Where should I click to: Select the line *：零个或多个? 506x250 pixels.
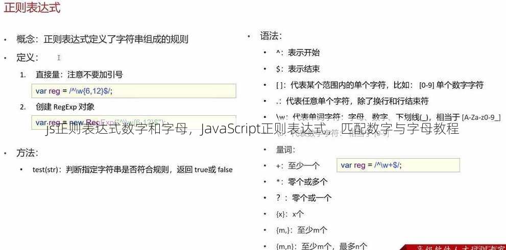pyautogui.click(x=302, y=182)
